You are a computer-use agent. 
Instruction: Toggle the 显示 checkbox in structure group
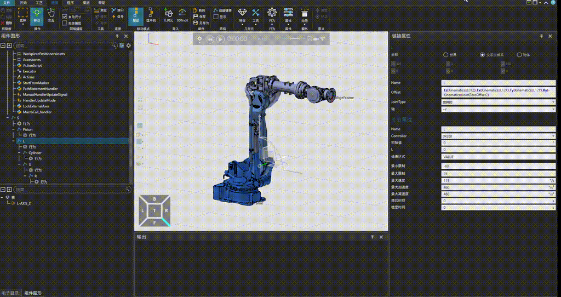click(216, 17)
